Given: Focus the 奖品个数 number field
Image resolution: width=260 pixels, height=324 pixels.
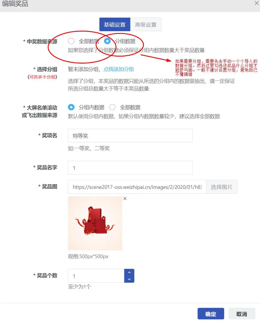Looking at the screenshot, I should click(96, 276).
